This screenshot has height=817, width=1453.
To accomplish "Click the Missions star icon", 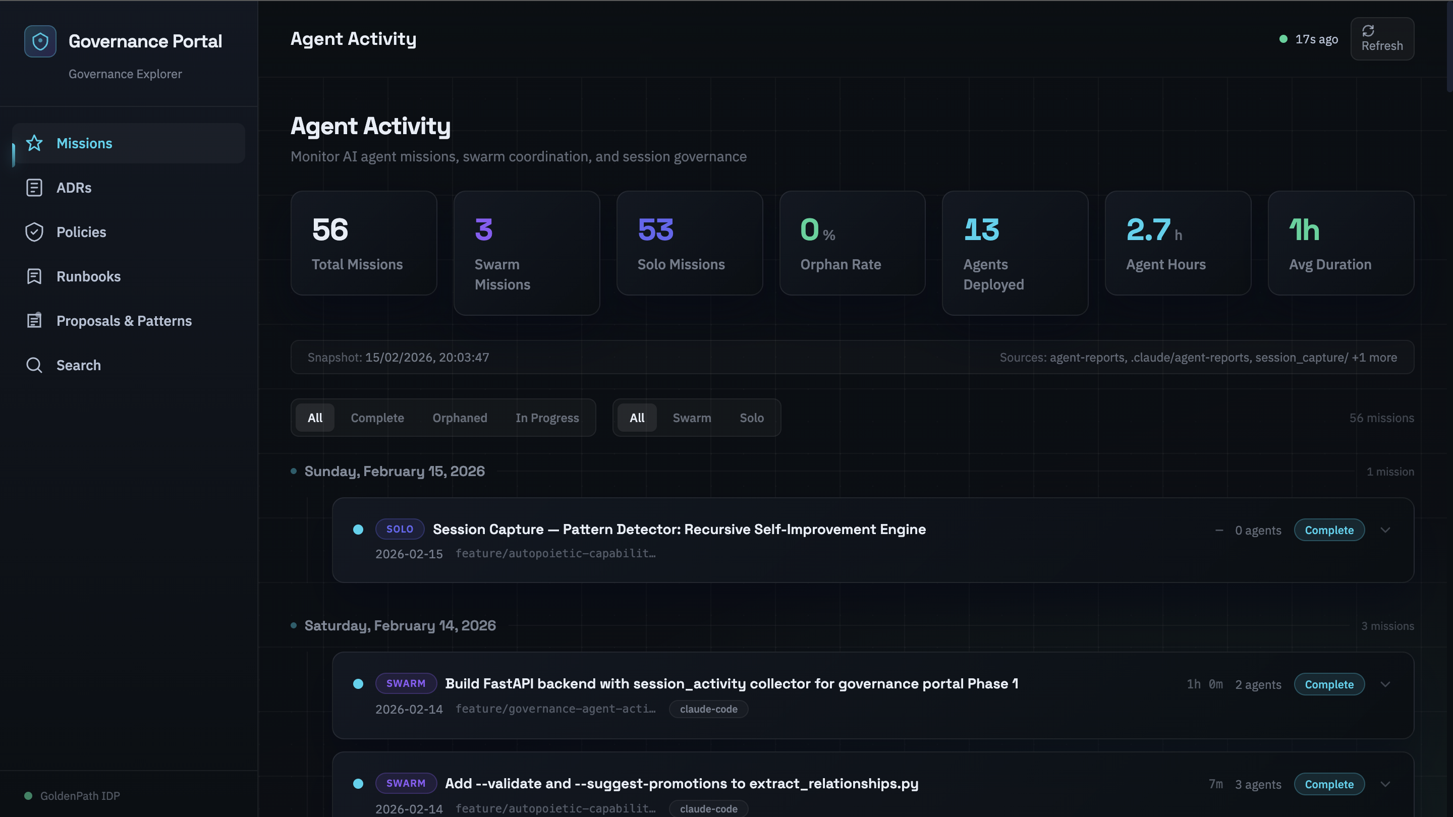I will (34, 143).
